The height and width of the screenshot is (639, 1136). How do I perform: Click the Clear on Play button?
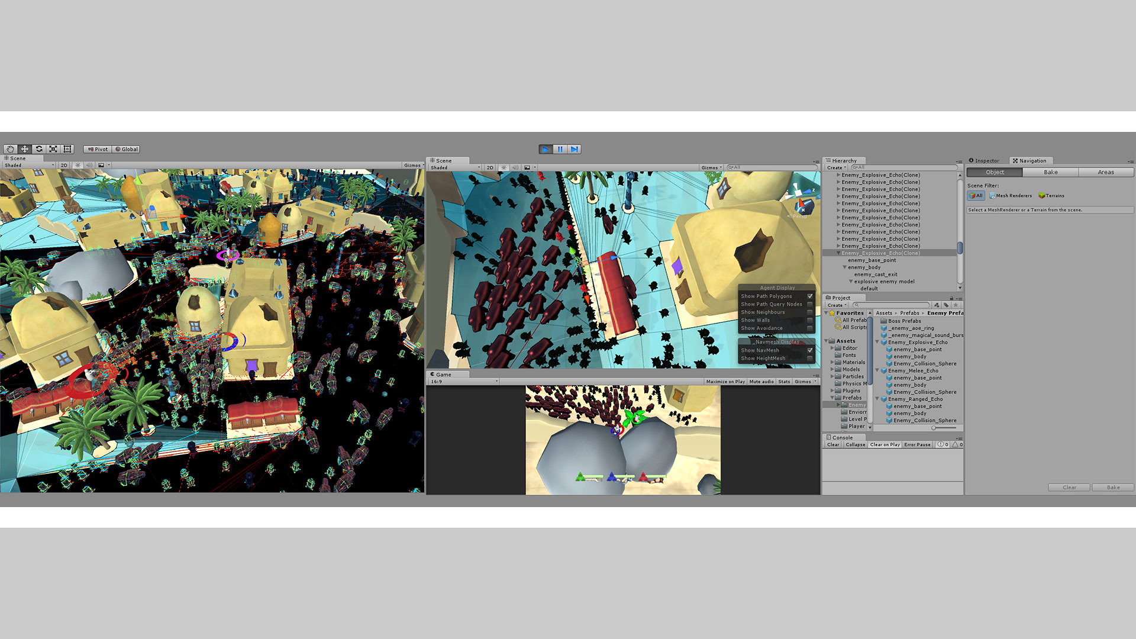click(885, 445)
